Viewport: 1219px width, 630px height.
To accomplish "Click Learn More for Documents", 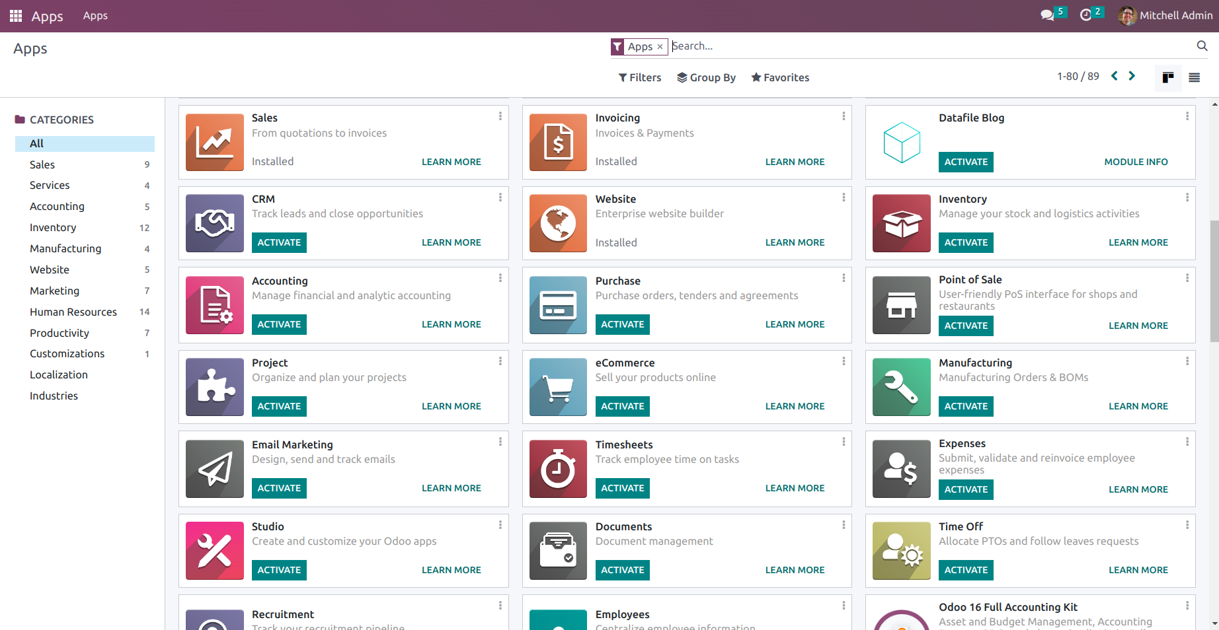I will tap(795, 570).
